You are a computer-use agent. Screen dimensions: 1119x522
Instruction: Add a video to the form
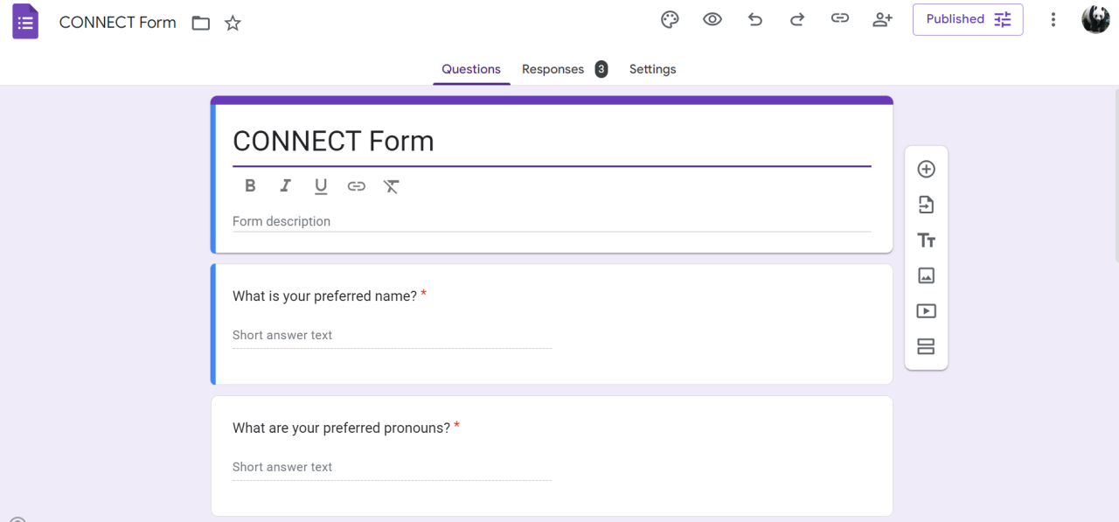pyautogui.click(x=926, y=311)
